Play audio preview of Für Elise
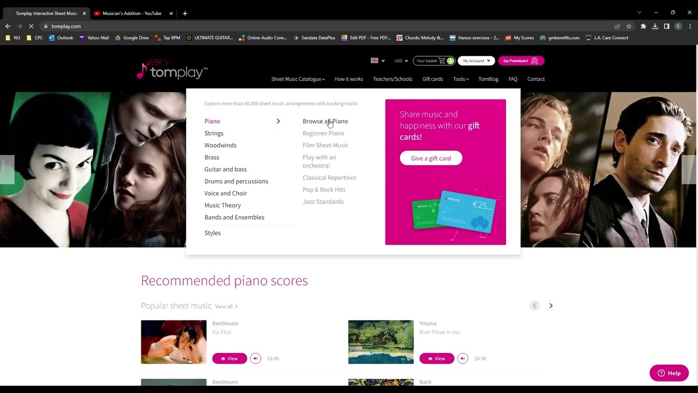This screenshot has width=698, height=393. (256, 359)
